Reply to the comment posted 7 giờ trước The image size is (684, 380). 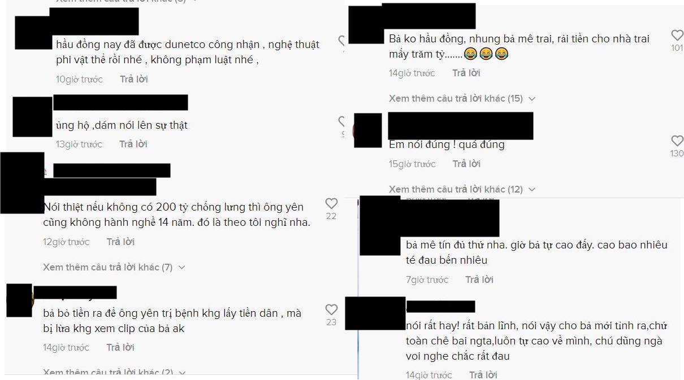tap(479, 279)
